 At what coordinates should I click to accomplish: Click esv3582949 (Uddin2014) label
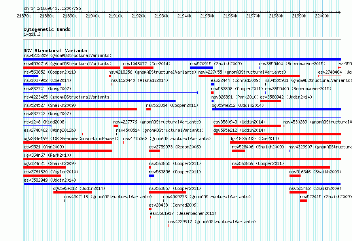(x=50, y=180)
